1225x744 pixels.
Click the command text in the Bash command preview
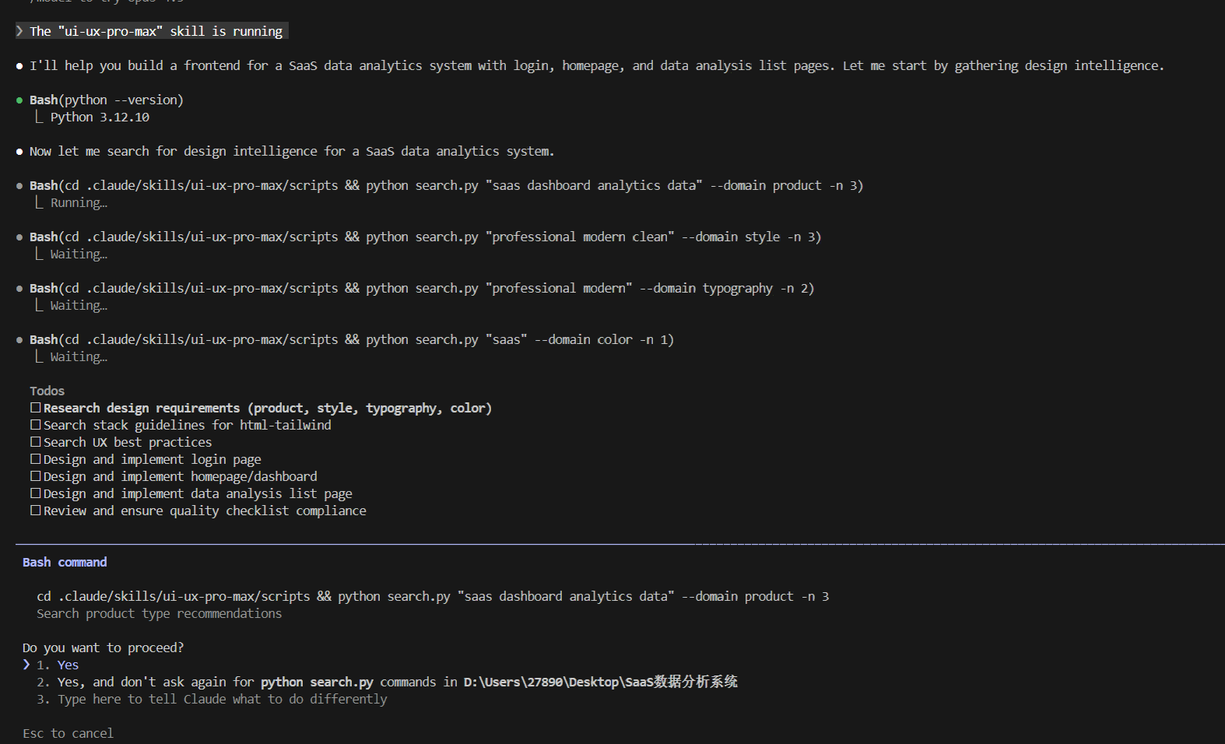click(433, 596)
